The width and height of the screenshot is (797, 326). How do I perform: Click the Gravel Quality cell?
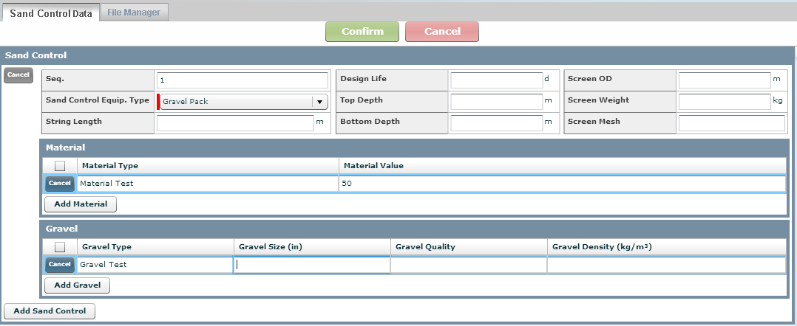pos(469,265)
